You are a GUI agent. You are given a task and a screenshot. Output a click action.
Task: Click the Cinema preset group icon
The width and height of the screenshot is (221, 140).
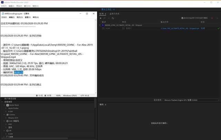8,115
